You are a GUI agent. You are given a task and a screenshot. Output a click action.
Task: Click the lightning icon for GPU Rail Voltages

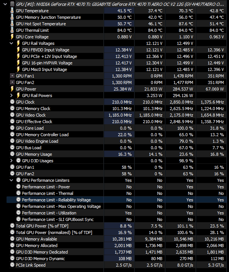[18, 43]
